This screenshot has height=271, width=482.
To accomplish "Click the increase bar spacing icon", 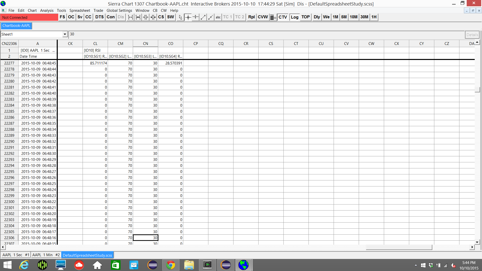I will click(x=131, y=17).
